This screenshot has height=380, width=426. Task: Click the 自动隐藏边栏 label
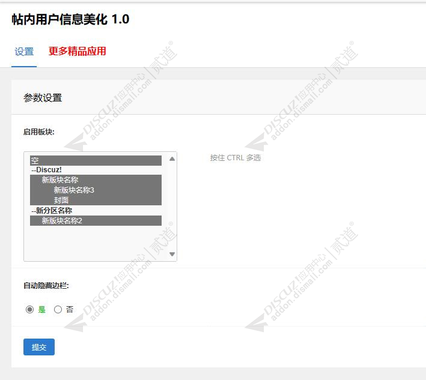tap(46, 286)
